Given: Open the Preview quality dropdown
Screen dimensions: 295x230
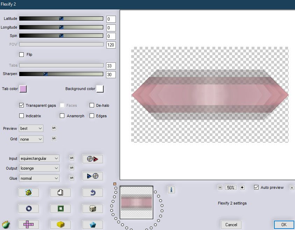Looking at the screenshot, I should [31, 128].
